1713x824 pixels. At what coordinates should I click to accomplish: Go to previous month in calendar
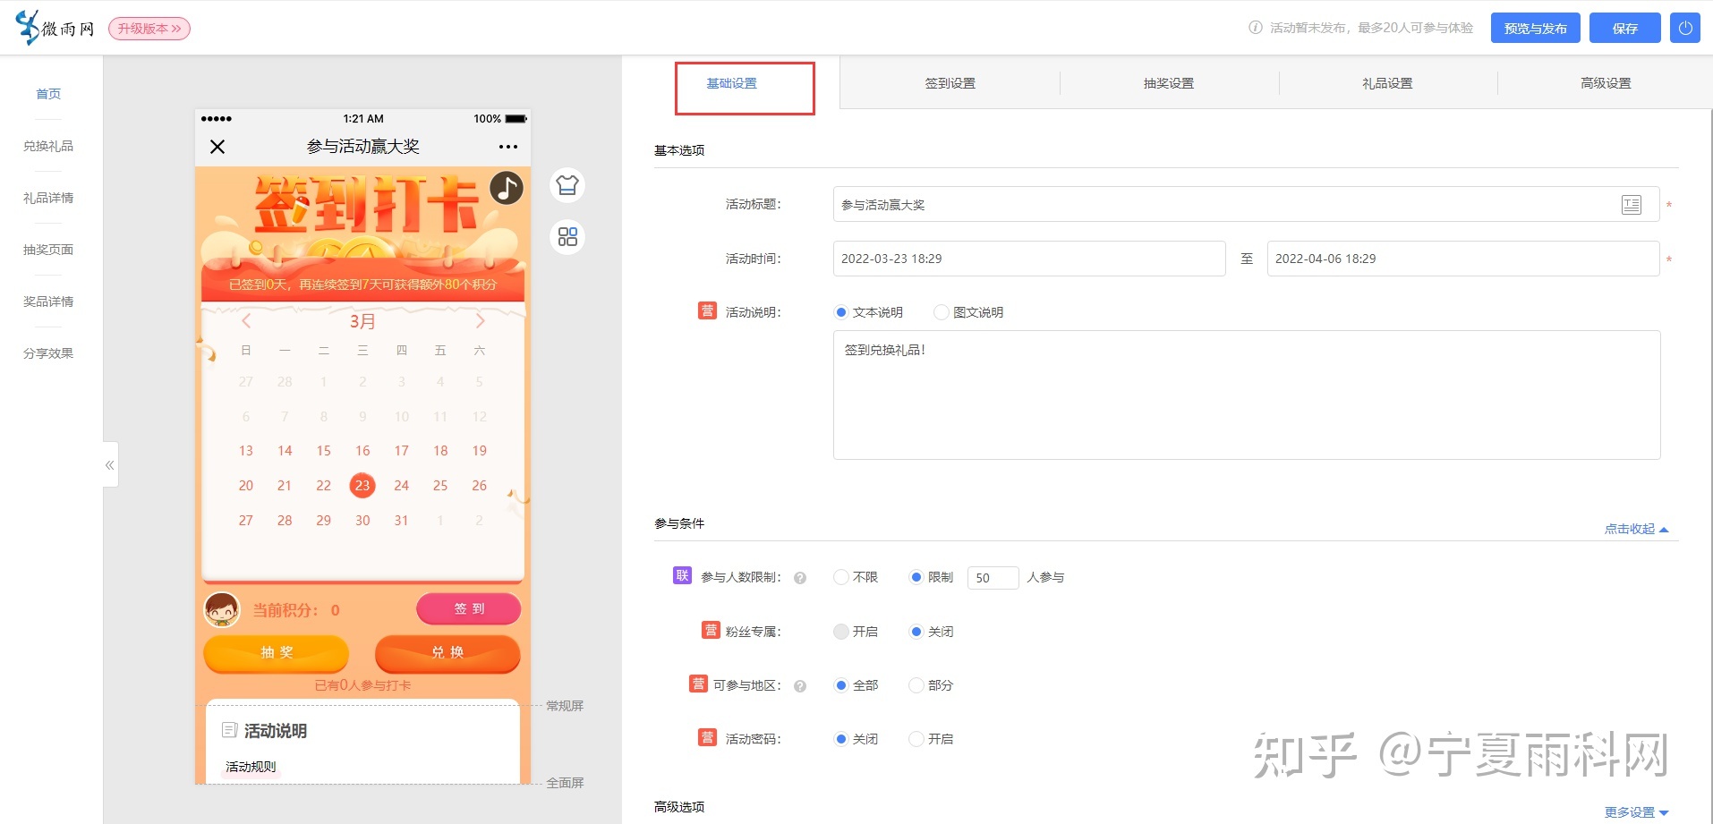point(246,321)
